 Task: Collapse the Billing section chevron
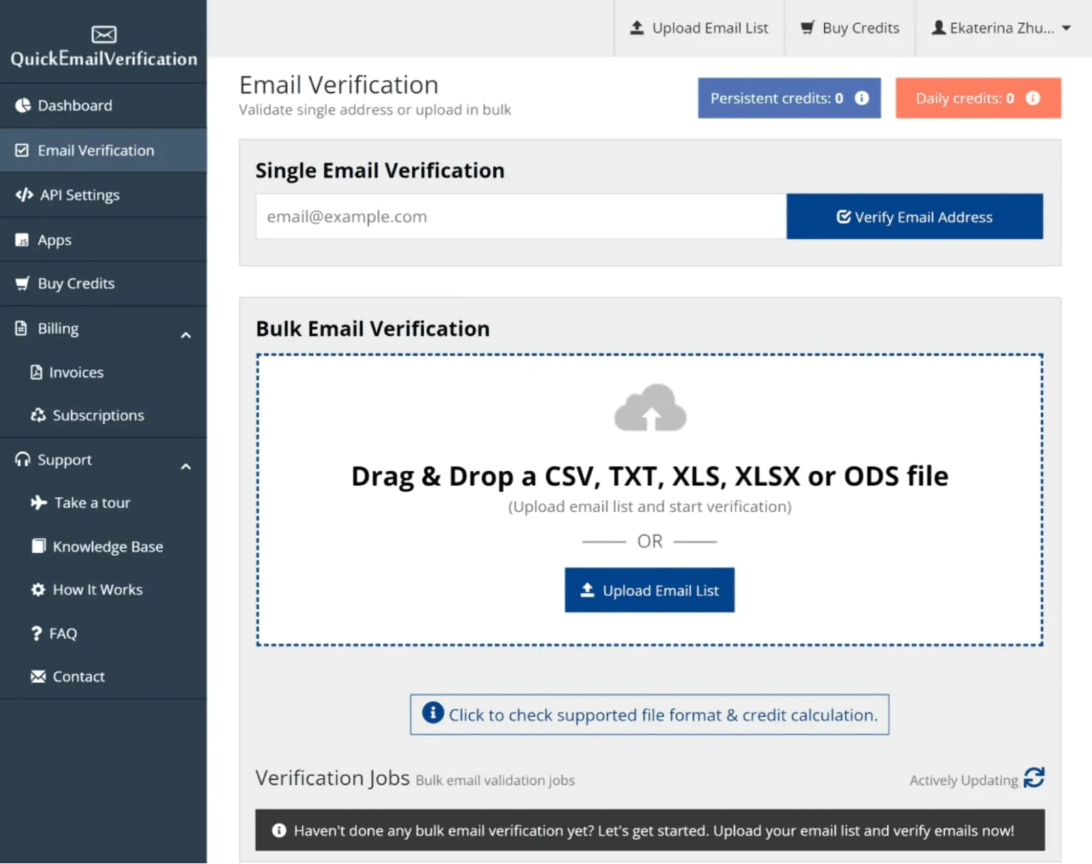click(x=186, y=335)
